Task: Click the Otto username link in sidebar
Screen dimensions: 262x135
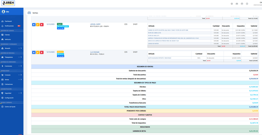Action: pos(7,11)
